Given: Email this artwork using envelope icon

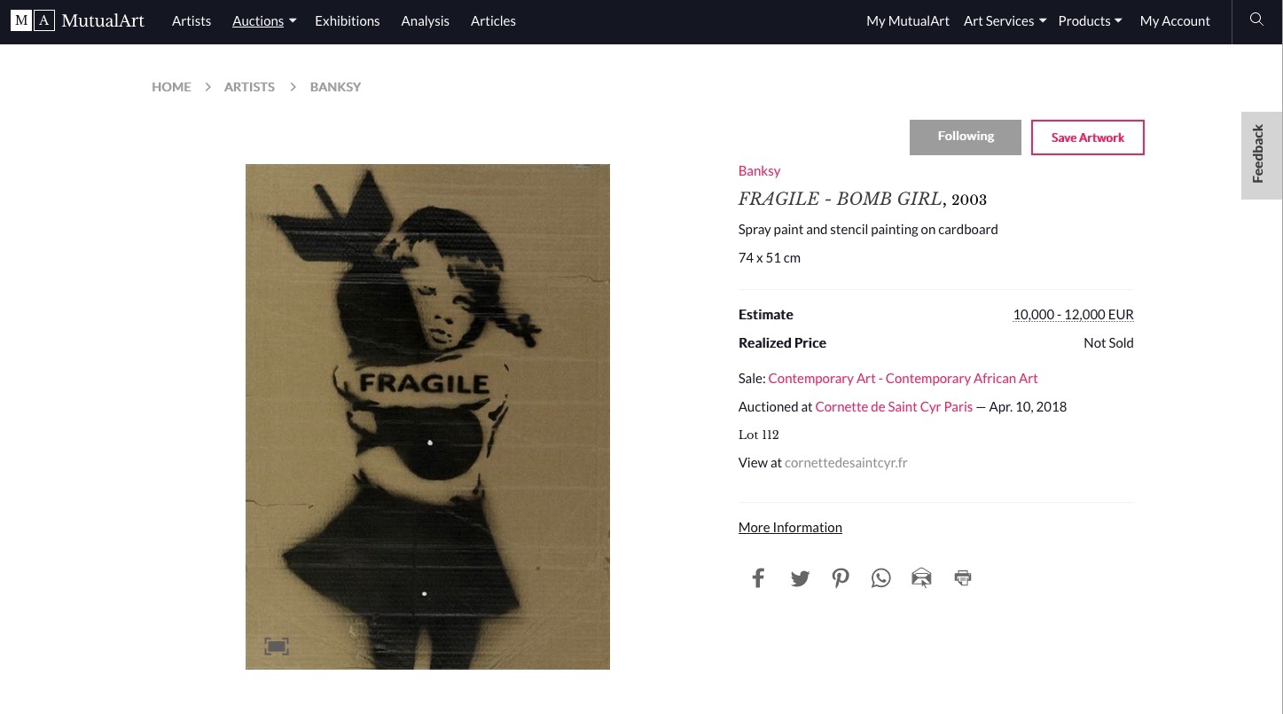Looking at the screenshot, I should point(921,578).
